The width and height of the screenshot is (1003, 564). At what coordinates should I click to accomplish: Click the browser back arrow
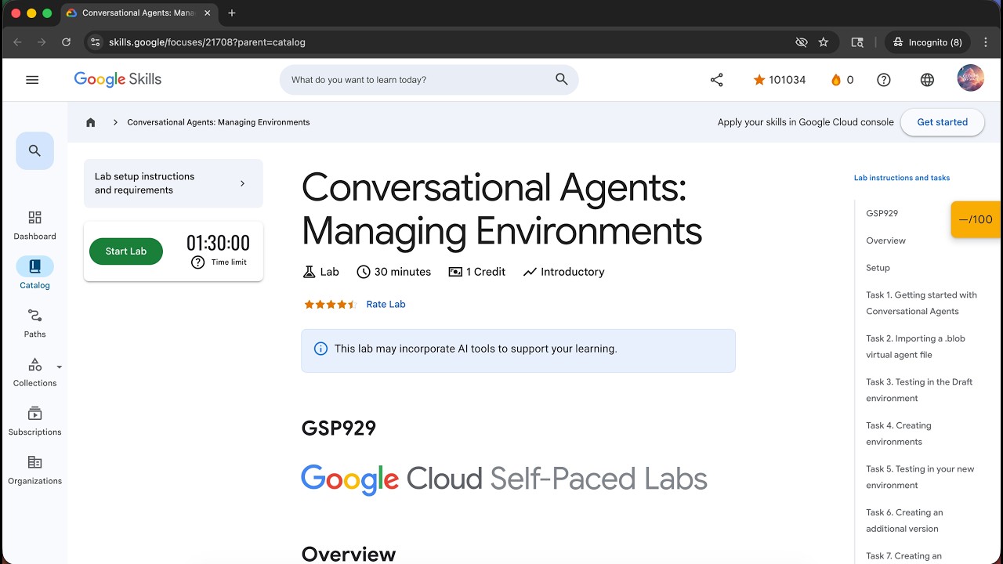click(x=17, y=42)
